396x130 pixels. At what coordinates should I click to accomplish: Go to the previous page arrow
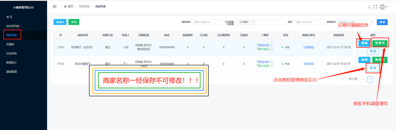coord(363,79)
